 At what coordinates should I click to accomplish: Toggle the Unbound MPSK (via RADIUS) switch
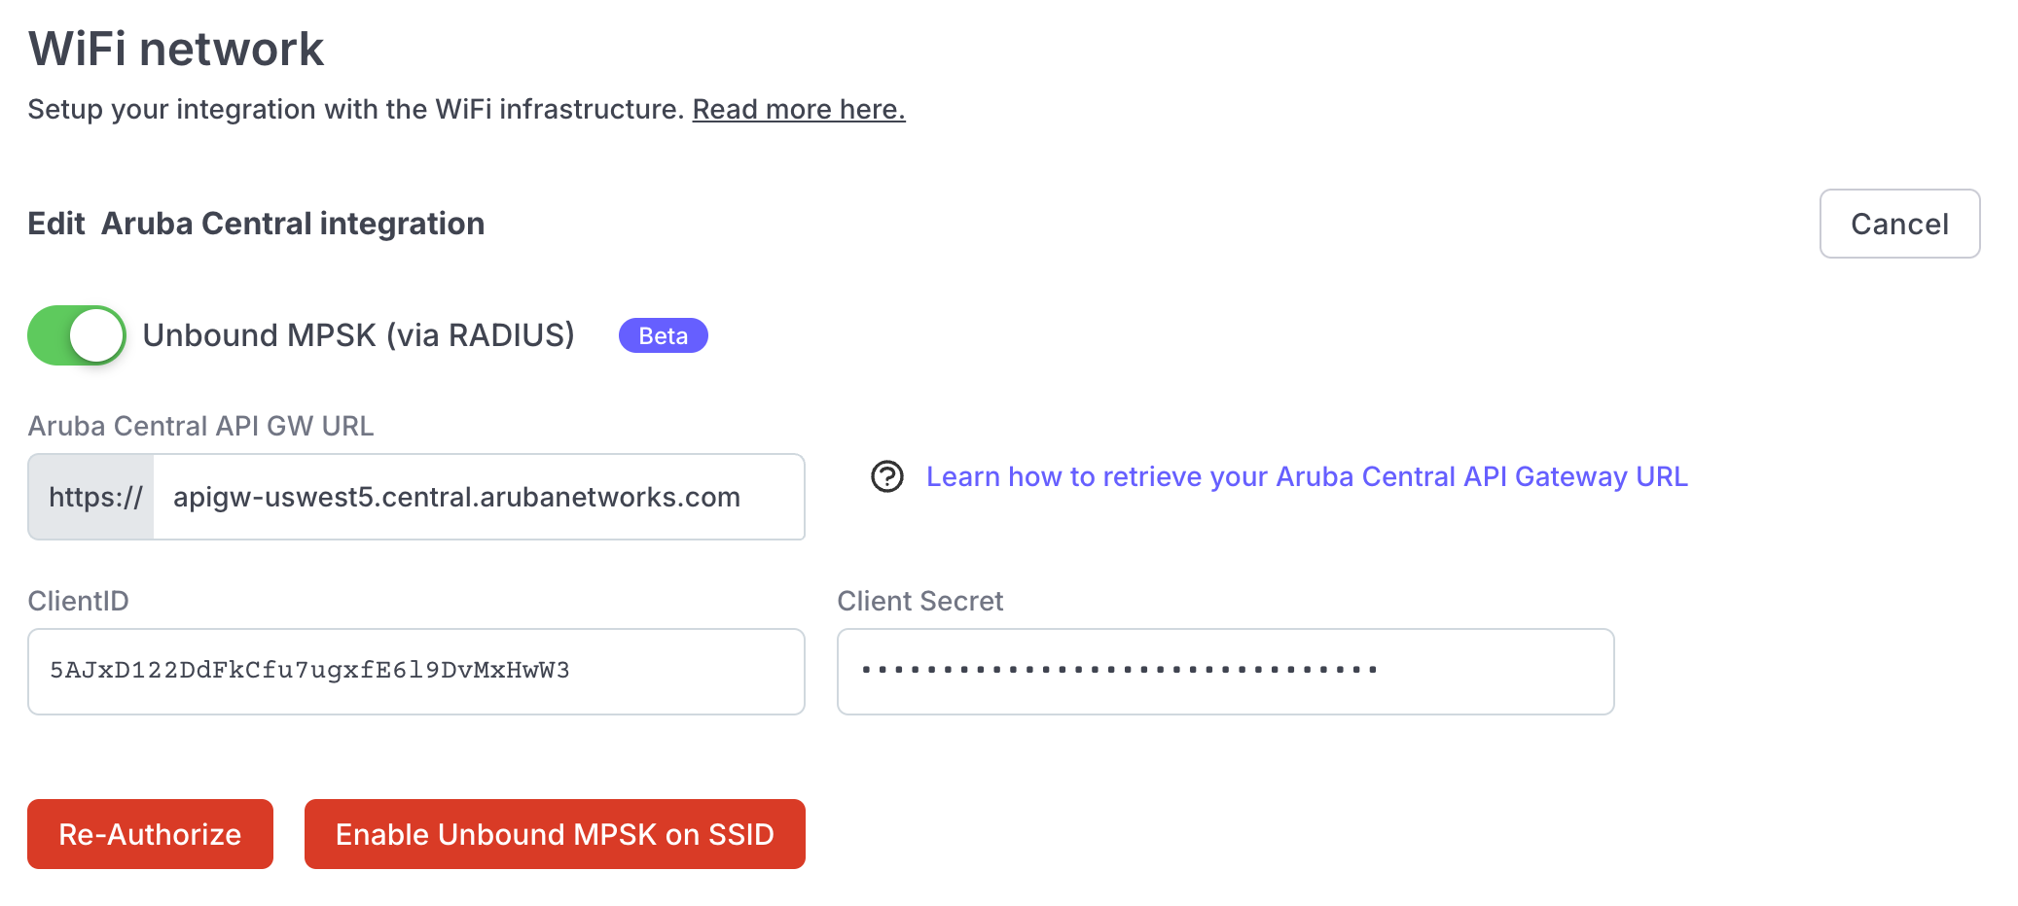(x=77, y=335)
